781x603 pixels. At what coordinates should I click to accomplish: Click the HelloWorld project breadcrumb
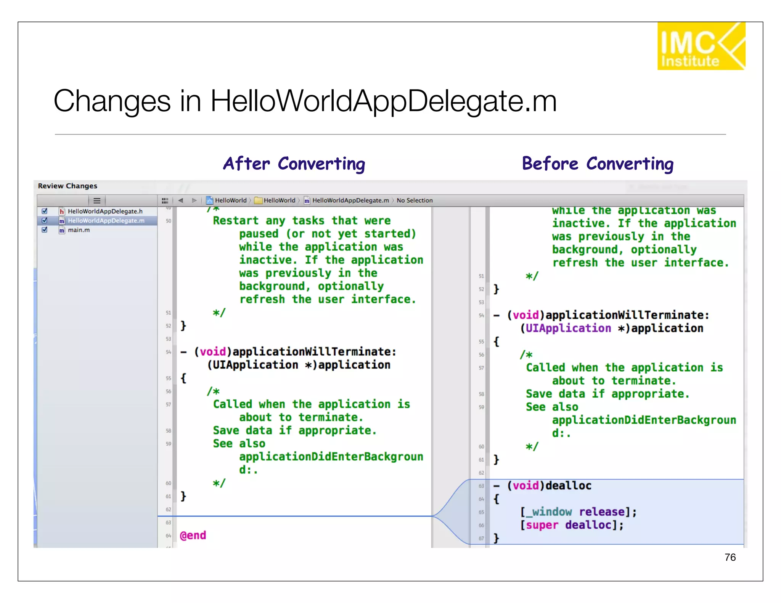tap(231, 200)
